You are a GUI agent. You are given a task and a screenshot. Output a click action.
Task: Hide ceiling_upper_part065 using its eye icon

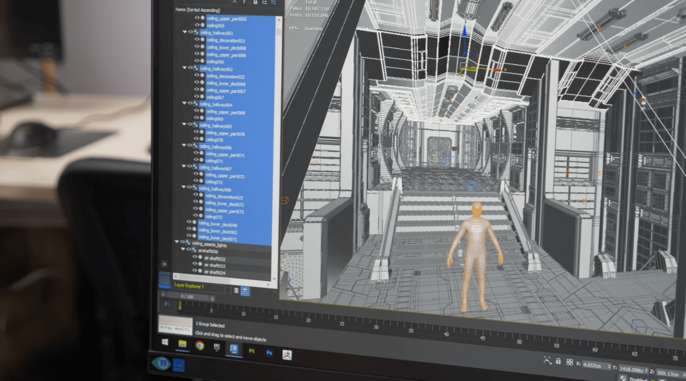coord(197,18)
